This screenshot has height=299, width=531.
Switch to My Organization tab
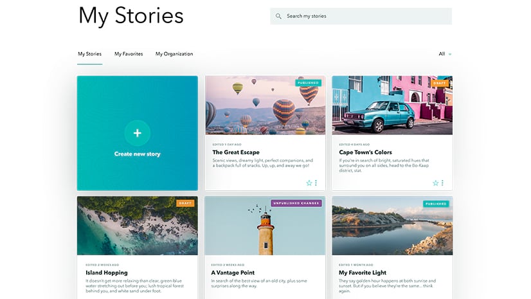174,54
